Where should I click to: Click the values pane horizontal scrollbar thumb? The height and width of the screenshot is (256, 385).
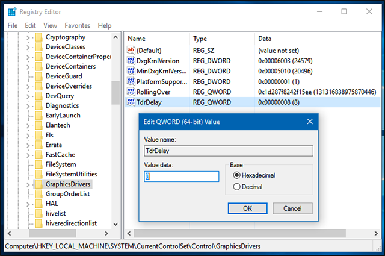[x=239, y=233]
